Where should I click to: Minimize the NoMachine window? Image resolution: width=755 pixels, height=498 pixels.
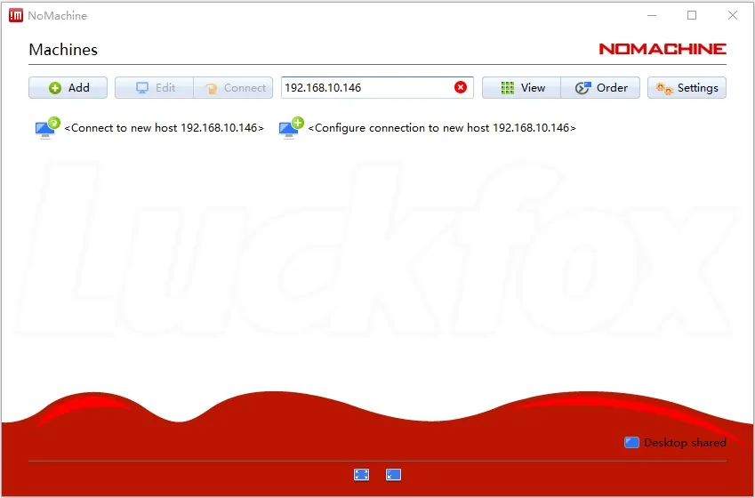[x=652, y=15]
